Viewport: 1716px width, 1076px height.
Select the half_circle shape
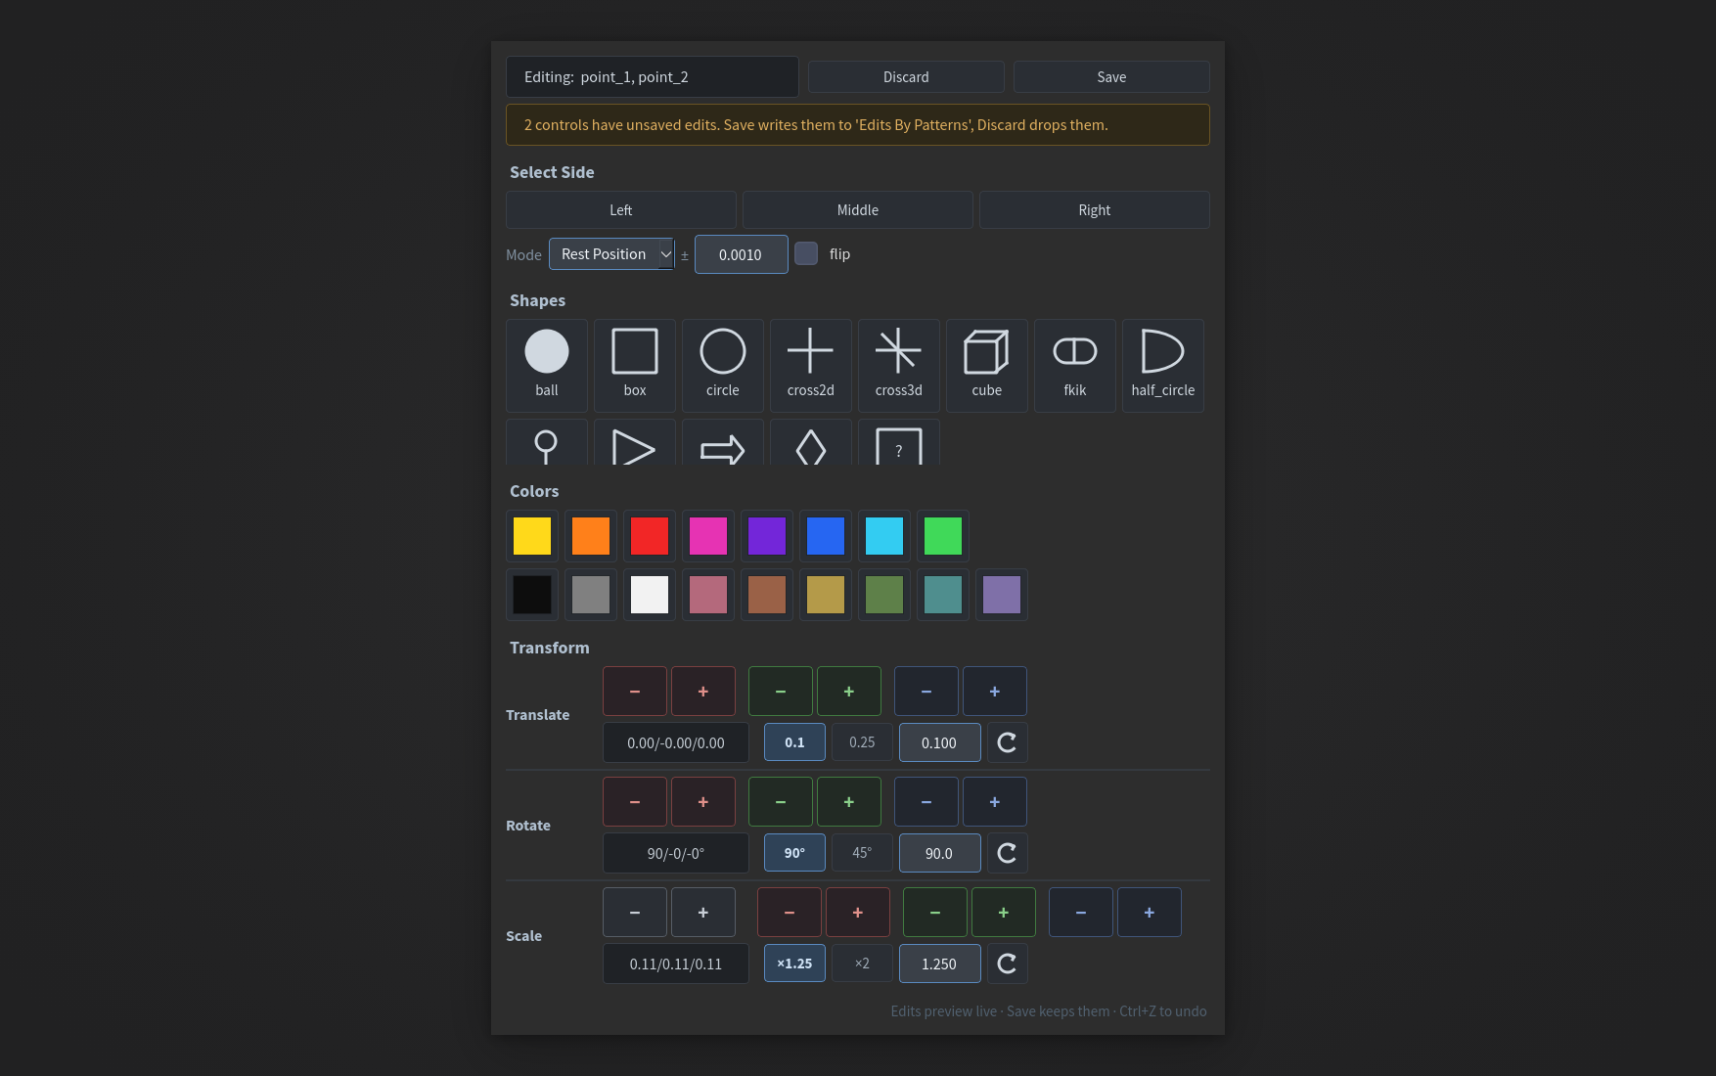pos(1163,365)
